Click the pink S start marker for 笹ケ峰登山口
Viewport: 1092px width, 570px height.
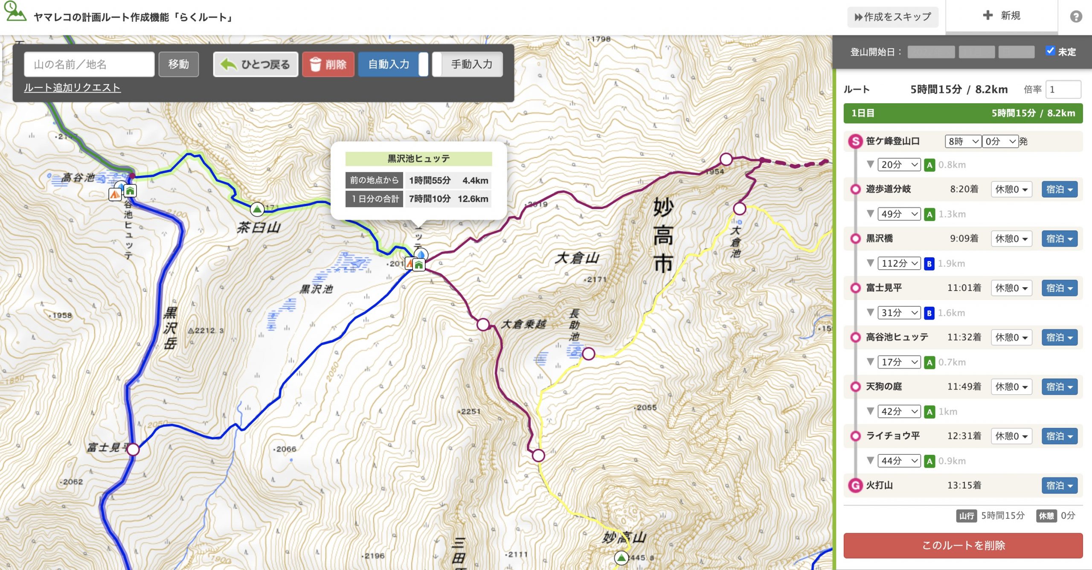point(855,141)
